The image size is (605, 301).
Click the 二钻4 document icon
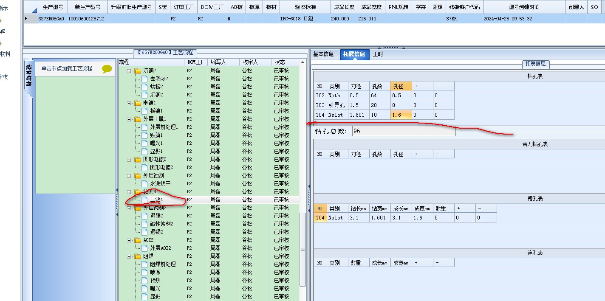click(x=145, y=200)
